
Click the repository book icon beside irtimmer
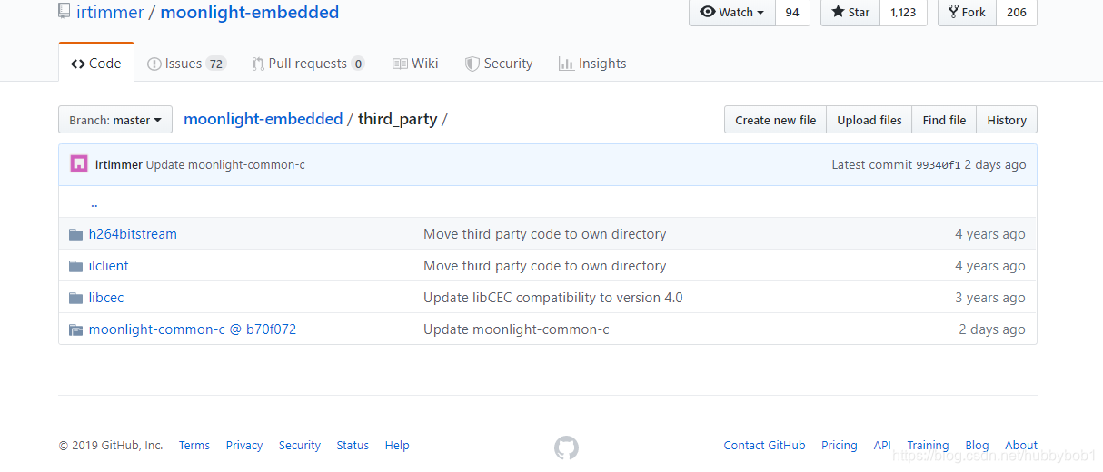[x=64, y=12]
